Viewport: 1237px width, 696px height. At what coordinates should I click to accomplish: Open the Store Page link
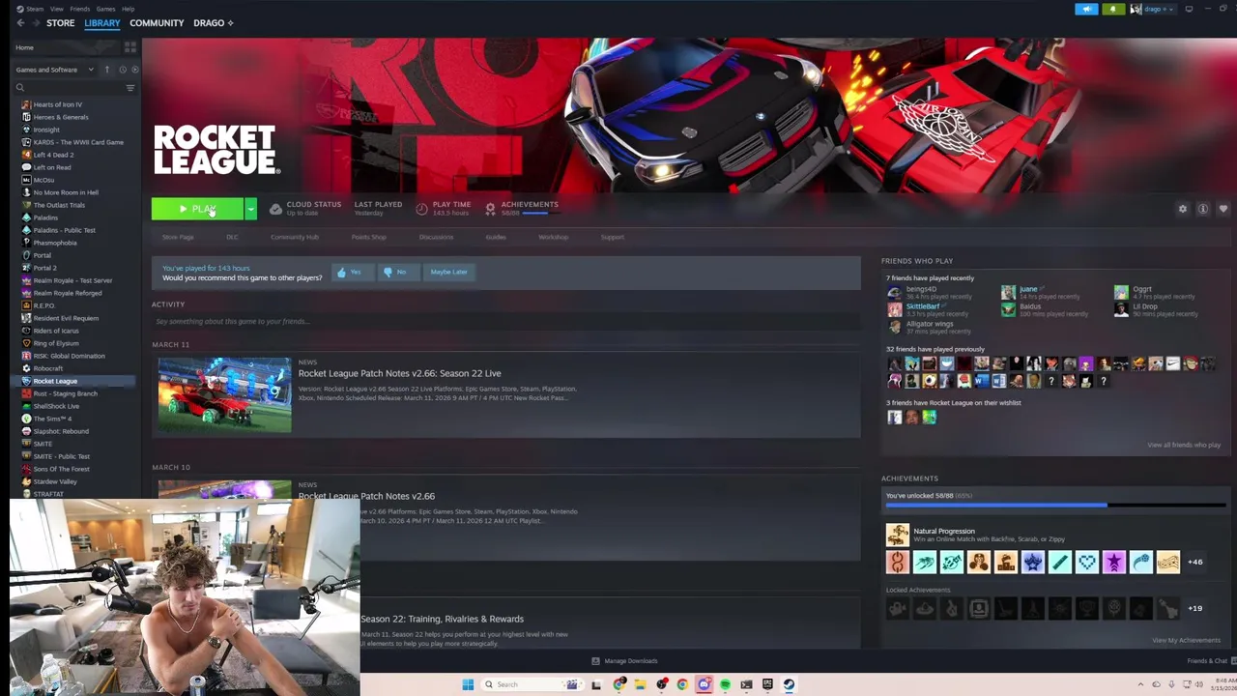click(178, 237)
